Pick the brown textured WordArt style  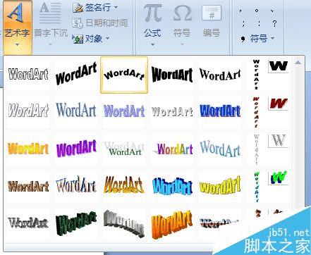click(28, 187)
